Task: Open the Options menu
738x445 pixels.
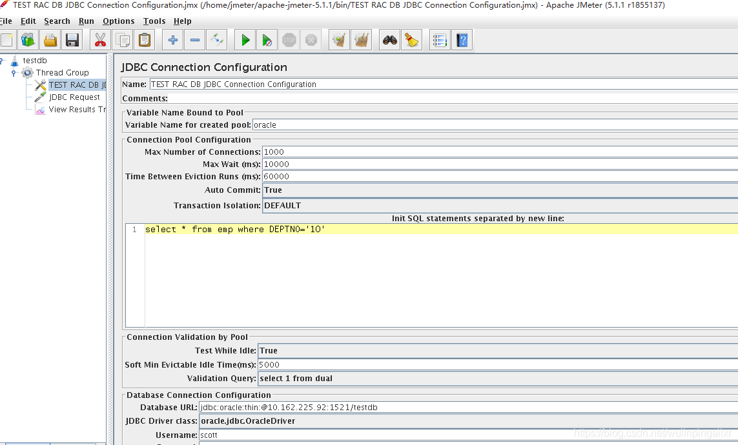Action: 119,21
